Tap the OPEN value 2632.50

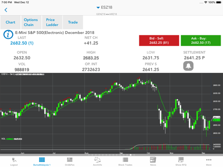pyautogui.click(x=22, y=58)
